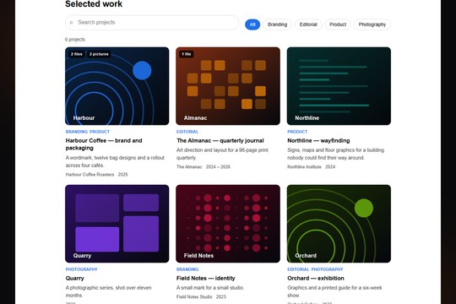Click the BRANDING tag under Harbour card

point(77,132)
